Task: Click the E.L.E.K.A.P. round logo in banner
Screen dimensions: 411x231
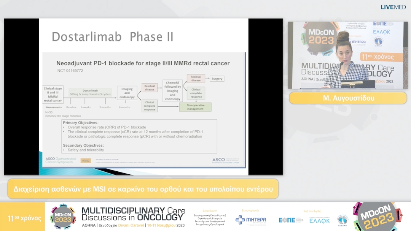Action: click(x=342, y=220)
